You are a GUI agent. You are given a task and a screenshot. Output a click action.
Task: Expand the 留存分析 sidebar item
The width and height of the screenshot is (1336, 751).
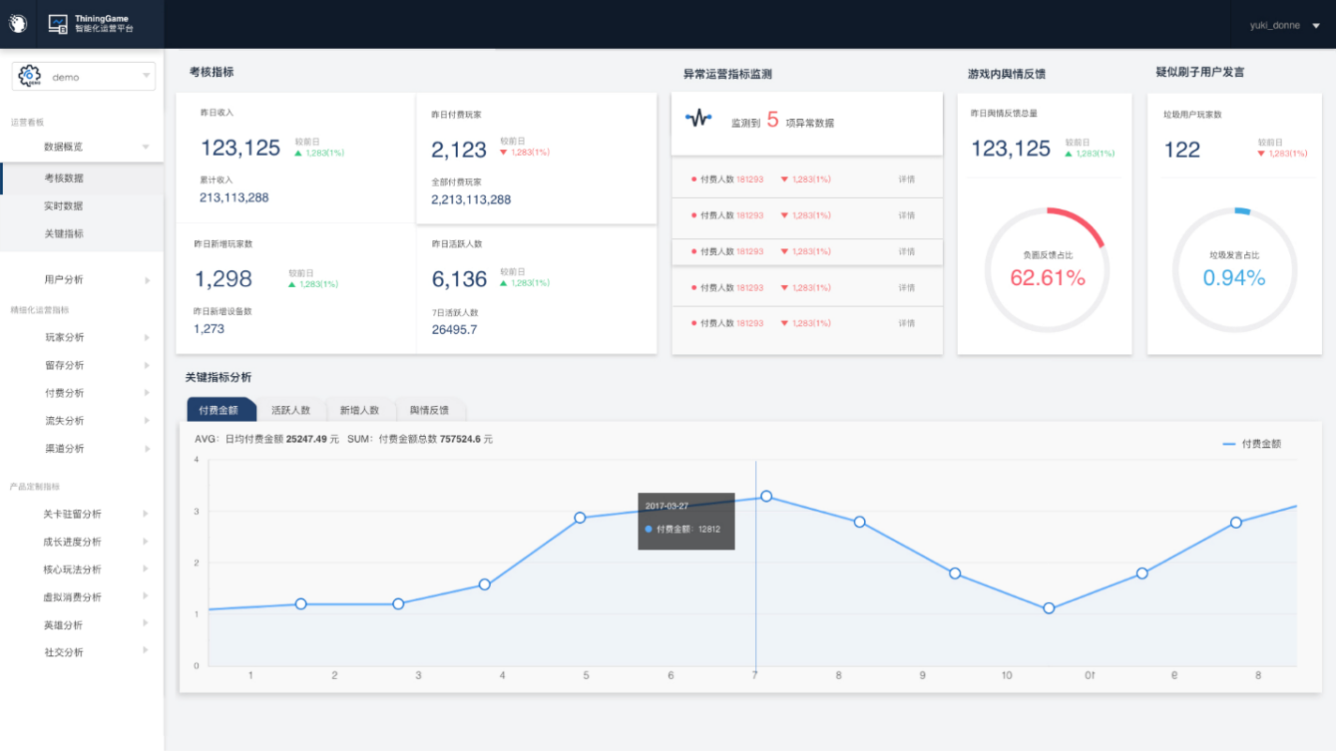point(146,366)
